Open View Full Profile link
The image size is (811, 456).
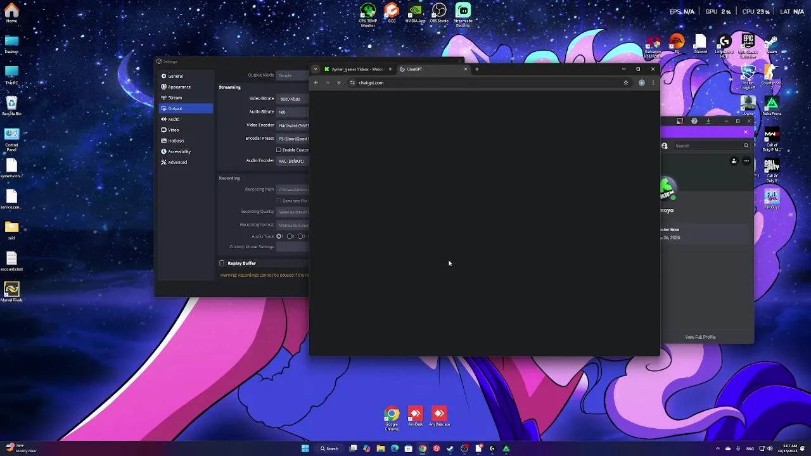(x=700, y=337)
